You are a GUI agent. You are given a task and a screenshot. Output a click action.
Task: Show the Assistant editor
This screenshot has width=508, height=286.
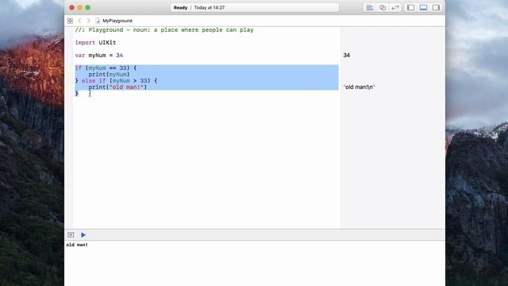[x=383, y=7]
